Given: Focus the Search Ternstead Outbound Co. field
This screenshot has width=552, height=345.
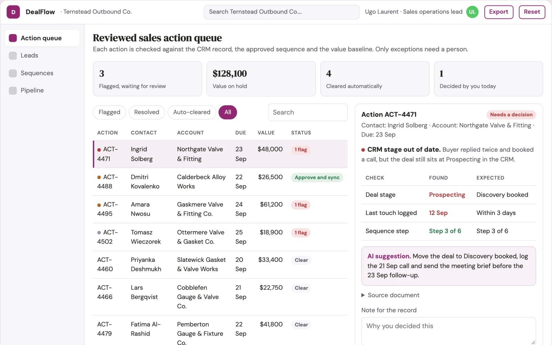Looking at the screenshot, I should pos(282,12).
